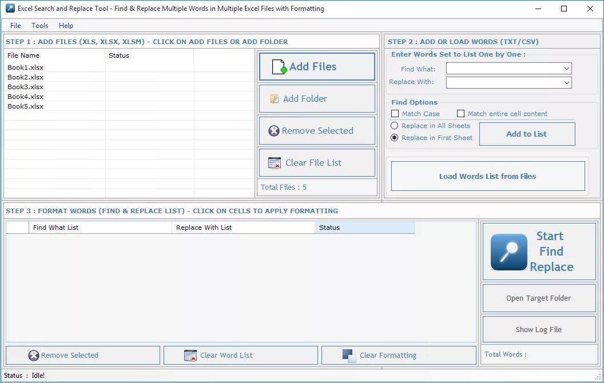The image size is (604, 383).
Task: Maximize the application window
Action: click(564, 9)
